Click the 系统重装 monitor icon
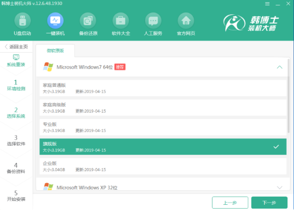The image size is (294, 213). pyautogui.click(x=16, y=57)
